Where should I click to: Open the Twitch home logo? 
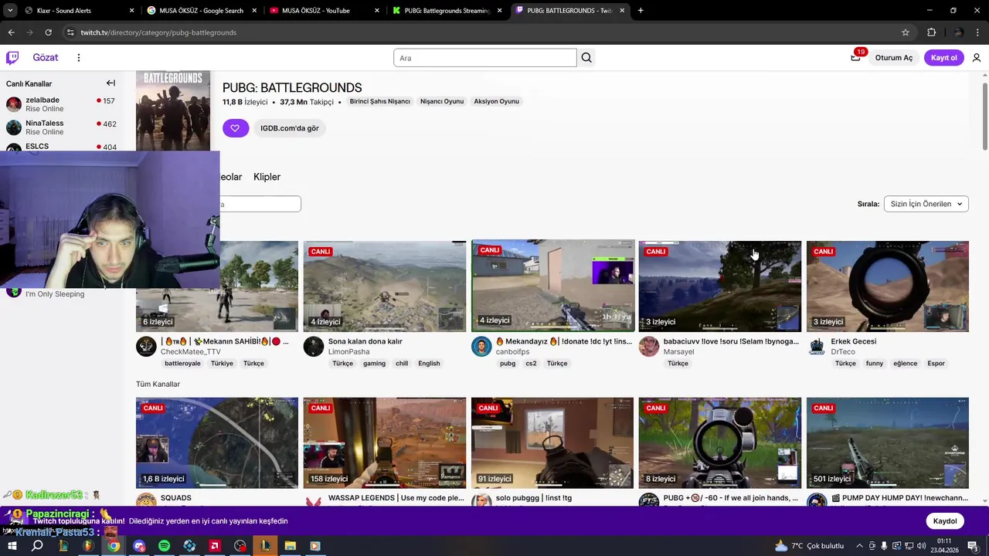[12, 58]
